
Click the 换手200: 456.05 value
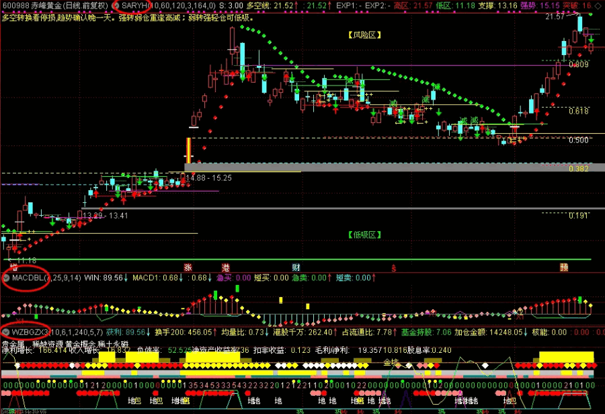pos(185,332)
